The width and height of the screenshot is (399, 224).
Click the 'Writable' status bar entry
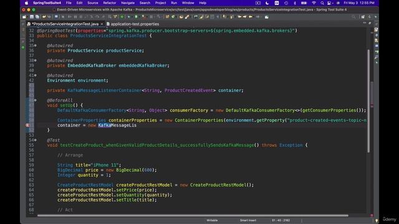coord(212,220)
